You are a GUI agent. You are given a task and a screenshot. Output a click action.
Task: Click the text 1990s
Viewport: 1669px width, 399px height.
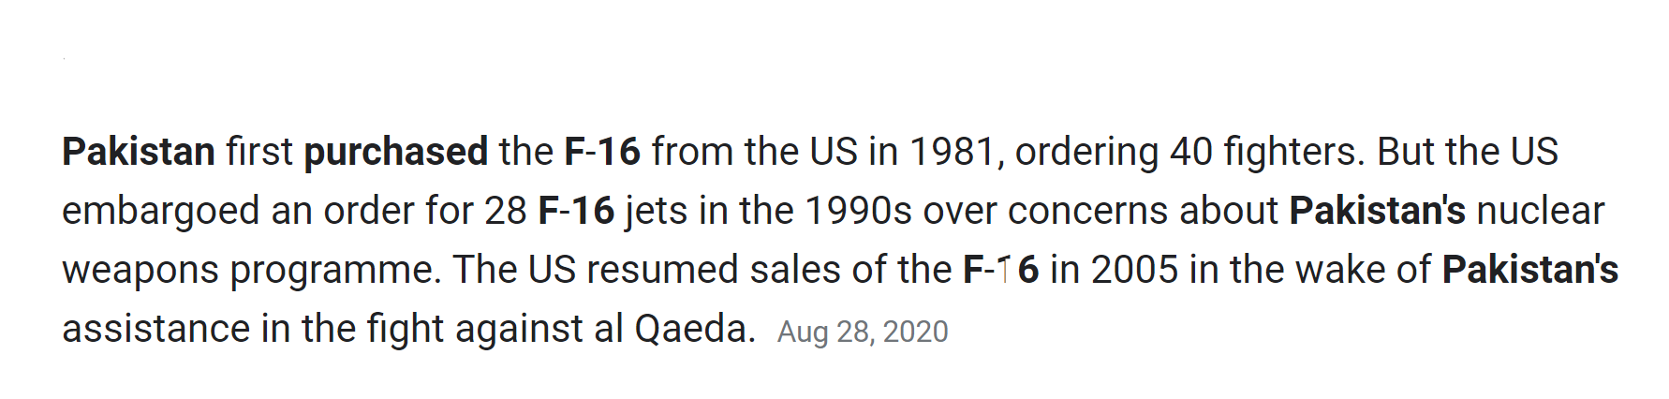[x=859, y=211]
